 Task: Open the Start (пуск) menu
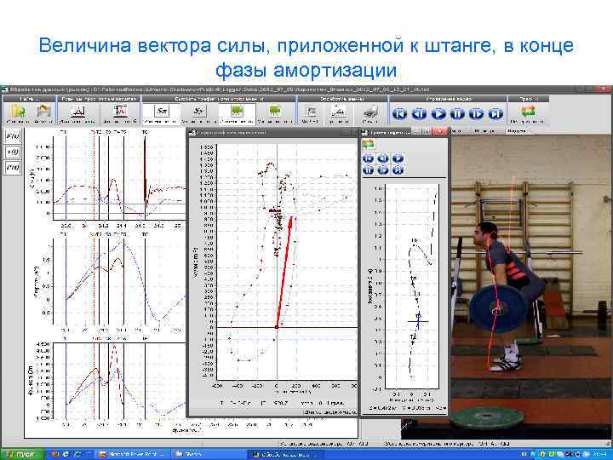pos(21,455)
